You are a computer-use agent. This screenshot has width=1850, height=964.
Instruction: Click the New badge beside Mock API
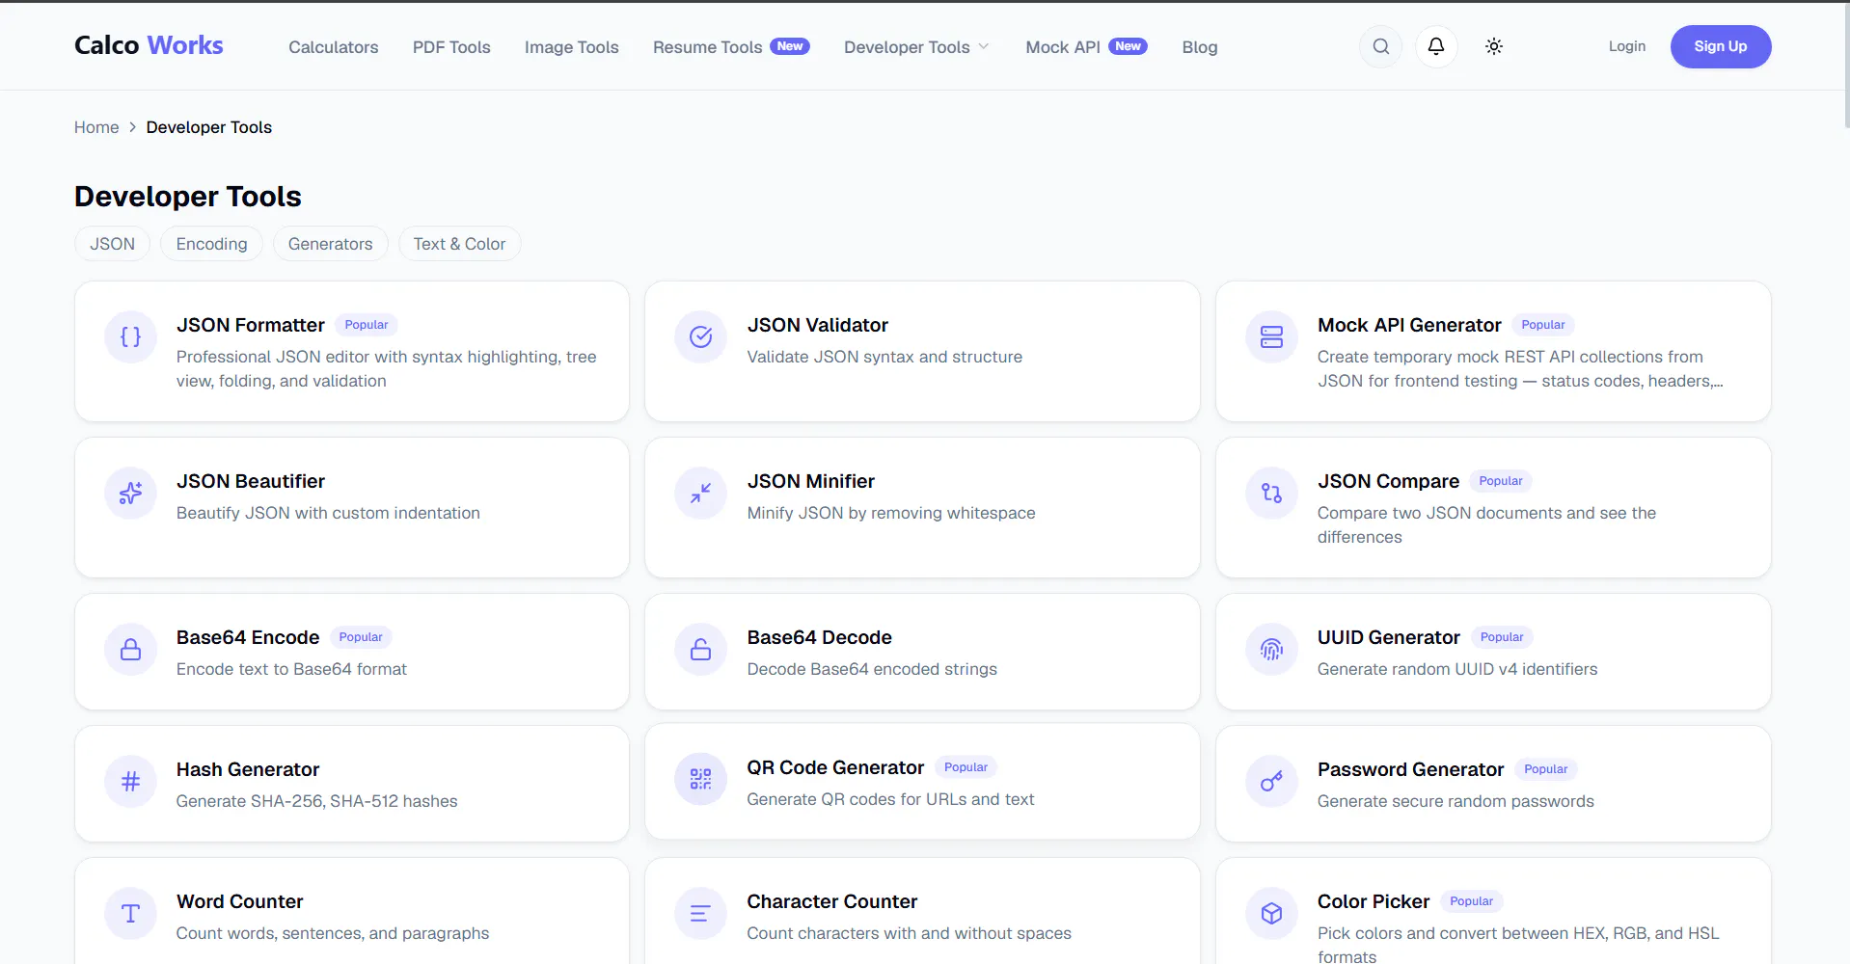[x=1128, y=46]
